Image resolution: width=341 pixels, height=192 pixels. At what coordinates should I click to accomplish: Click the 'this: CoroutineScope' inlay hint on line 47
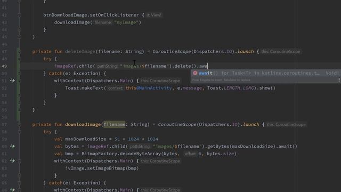click(281, 52)
